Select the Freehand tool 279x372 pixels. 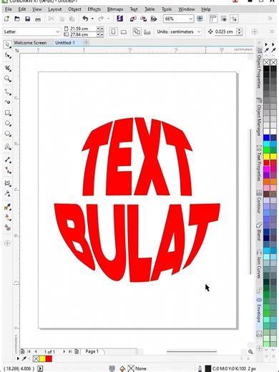8,92
